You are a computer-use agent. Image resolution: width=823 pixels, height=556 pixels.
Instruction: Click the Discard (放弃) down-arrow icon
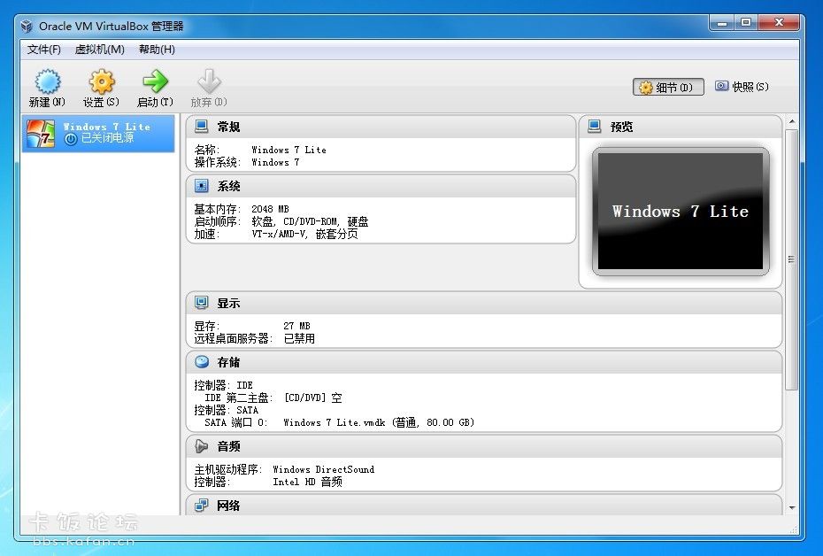209,83
